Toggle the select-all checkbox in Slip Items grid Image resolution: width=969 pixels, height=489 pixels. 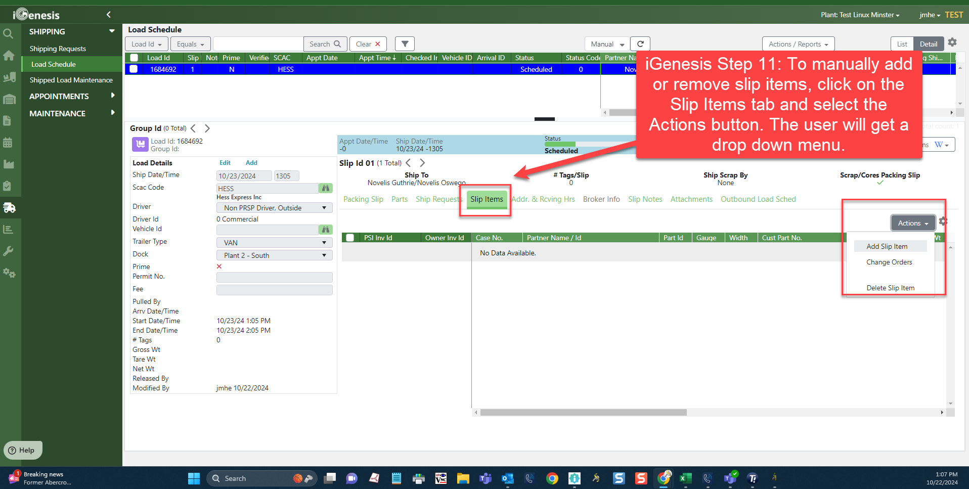(350, 238)
